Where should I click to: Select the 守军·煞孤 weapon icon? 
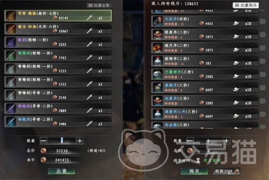11,15
